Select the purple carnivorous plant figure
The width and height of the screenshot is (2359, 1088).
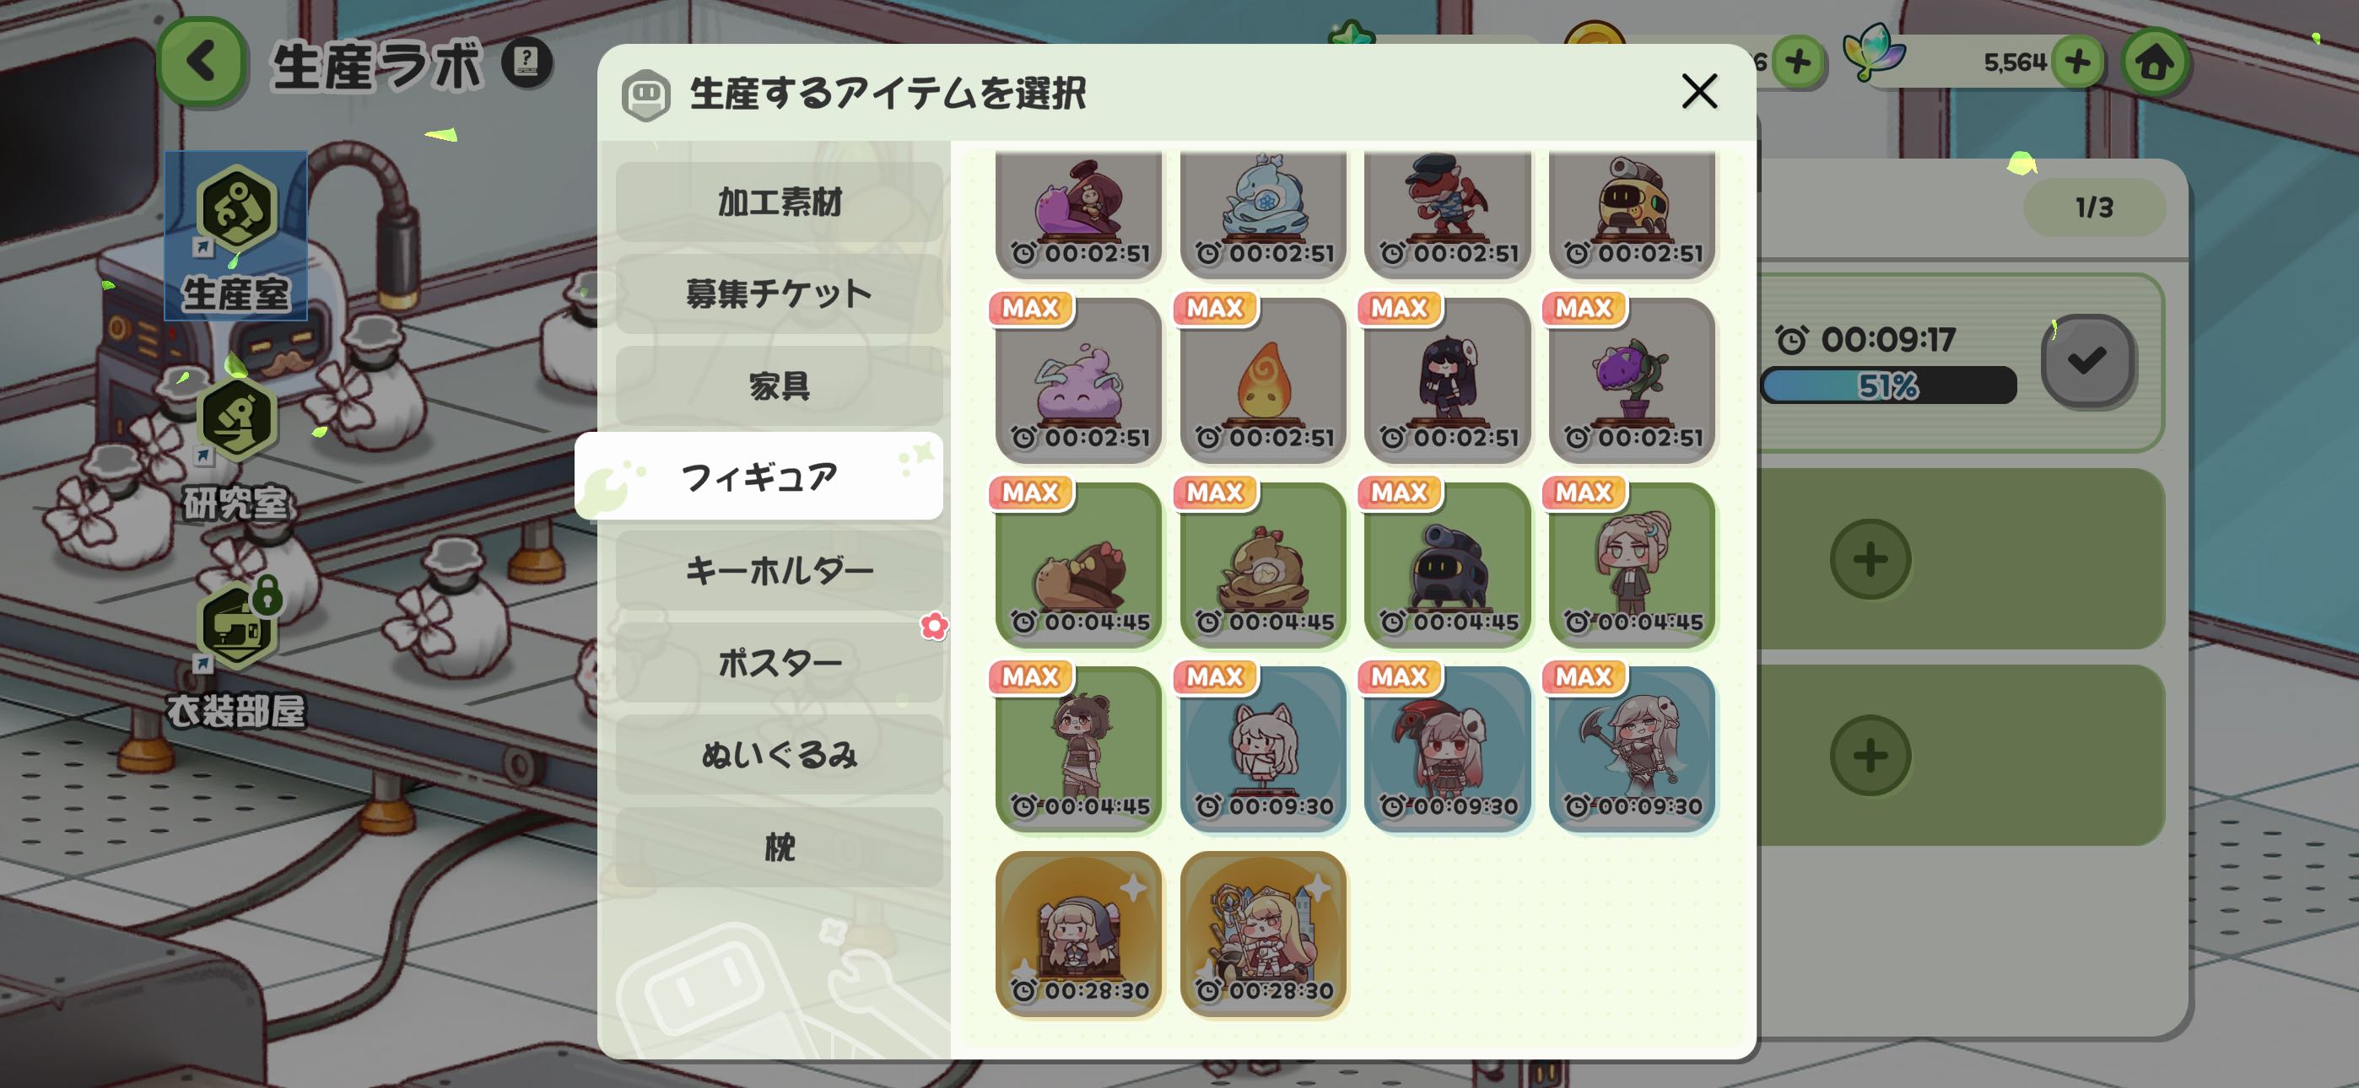tap(1631, 380)
